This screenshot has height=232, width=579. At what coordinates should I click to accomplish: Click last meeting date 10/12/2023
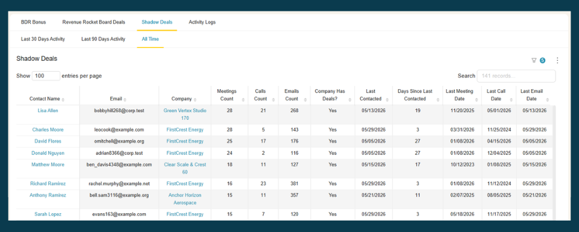tap(462, 165)
